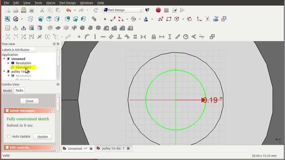Apply the vertical distance constraint
Image resolution: width=285 pixels, height=160 pixels.
click(x=170, y=37)
